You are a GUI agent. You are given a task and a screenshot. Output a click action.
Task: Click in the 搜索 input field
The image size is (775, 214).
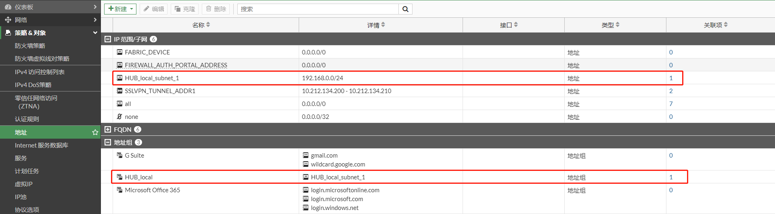[x=318, y=9]
